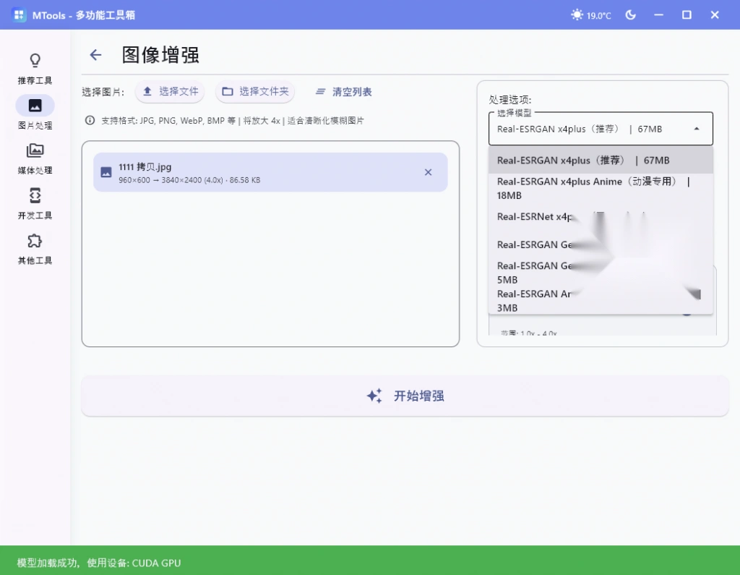Click the sparkle icon on 开始增强 button
The height and width of the screenshot is (575, 740).
coord(374,396)
